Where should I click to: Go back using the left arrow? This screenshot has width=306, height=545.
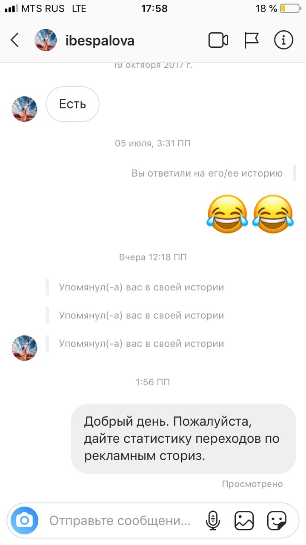(x=15, y=40)
